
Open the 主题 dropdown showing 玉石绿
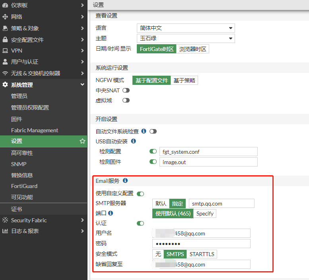pos(186,39)
